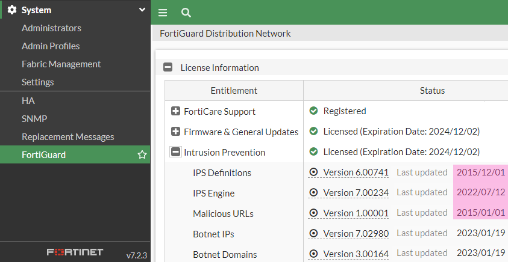Click the System gear icon
The height and width of the screenshot is (262, 508).
pyautogui.click(x=11, y=10)
